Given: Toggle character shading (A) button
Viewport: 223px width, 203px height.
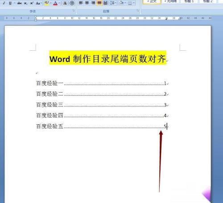Looking at the screenshot, I should [65, 3].
